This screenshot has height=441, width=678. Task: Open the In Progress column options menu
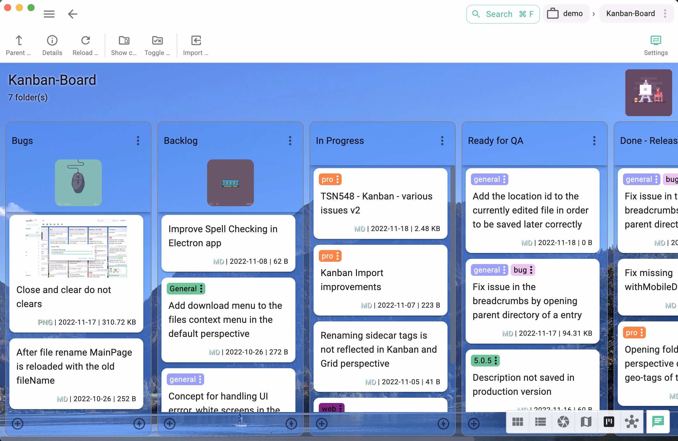point(442,141)
